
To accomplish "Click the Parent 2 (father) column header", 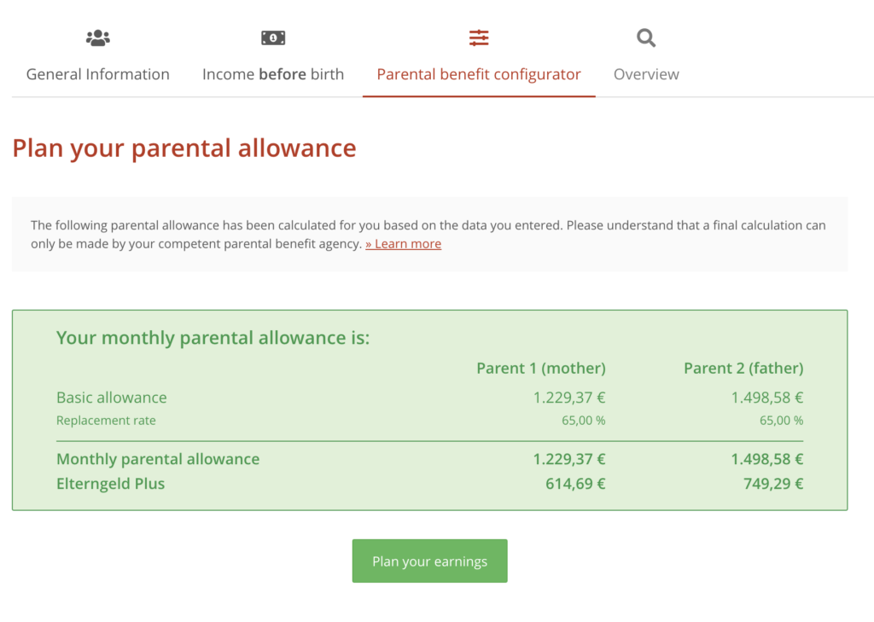I will click(x=743, y=368).
